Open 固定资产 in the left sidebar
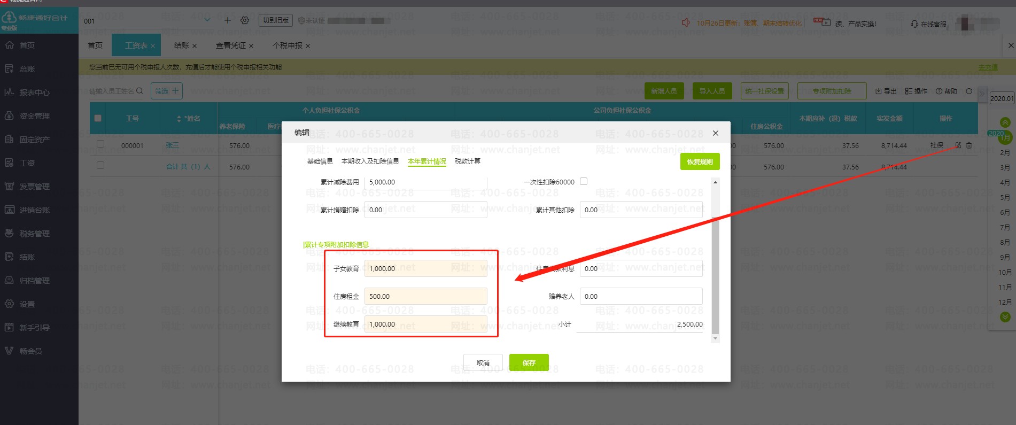The image size is (1016, 425). coord(34,140)
